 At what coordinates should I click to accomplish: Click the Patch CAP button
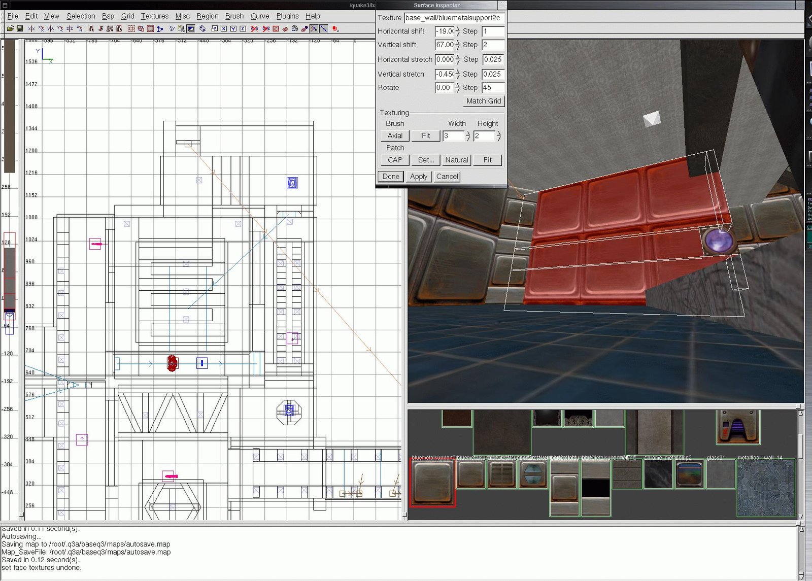pos(395,160)
